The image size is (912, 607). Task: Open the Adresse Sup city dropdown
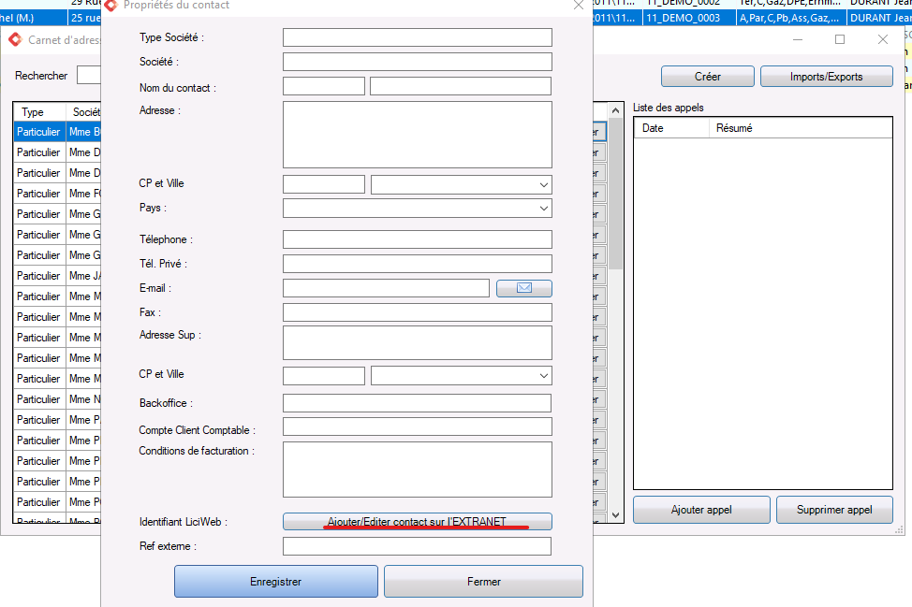[x=543, y=376]
